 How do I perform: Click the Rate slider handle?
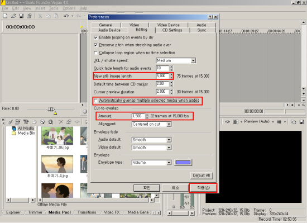(50, 110)
